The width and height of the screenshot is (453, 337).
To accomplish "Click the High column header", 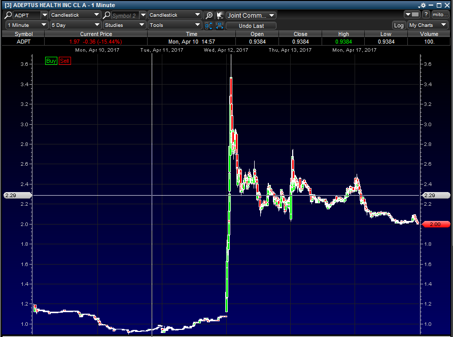I will (x=343, y=34).
